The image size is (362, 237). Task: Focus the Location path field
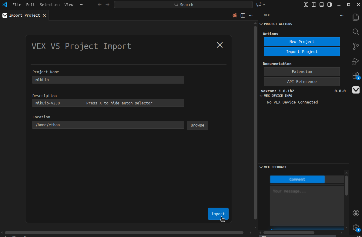pyautogui.click(x=108, y=125)
